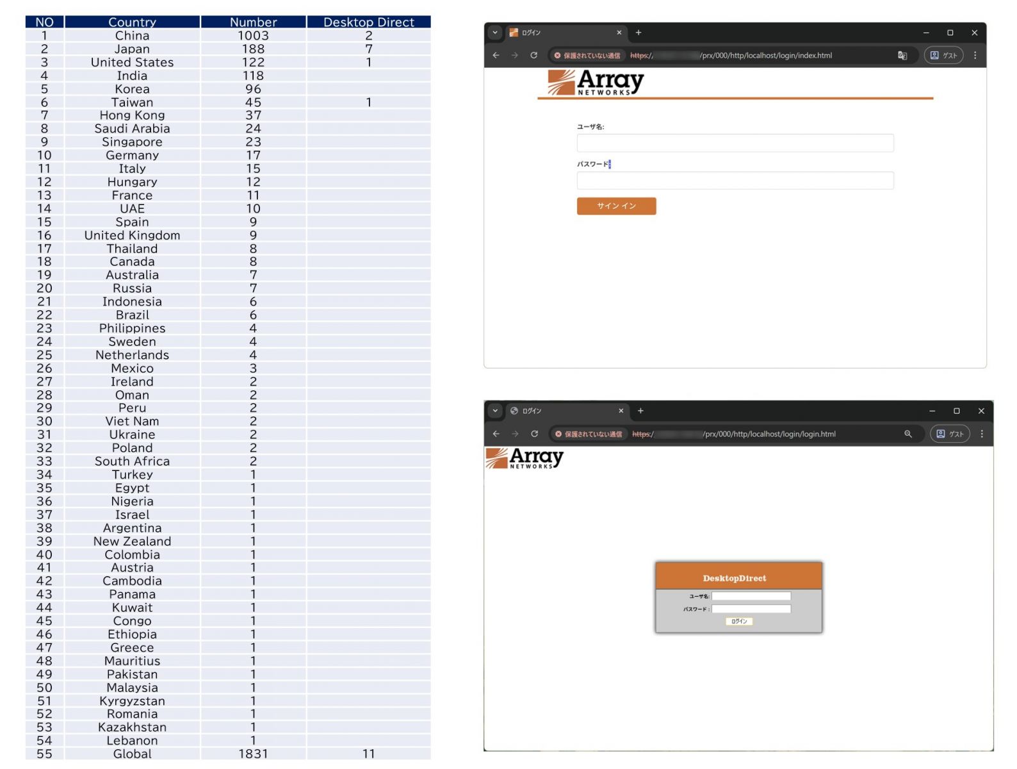This screenshot has height=769, width=1017.
Task: Click the back arrow in the top browser
Action: [x=496, y=55]
